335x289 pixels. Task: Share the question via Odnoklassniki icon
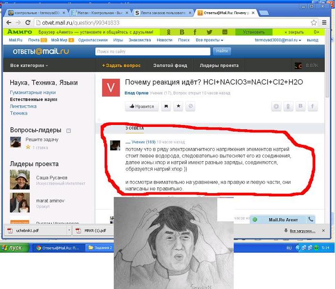tap(289, 107)
